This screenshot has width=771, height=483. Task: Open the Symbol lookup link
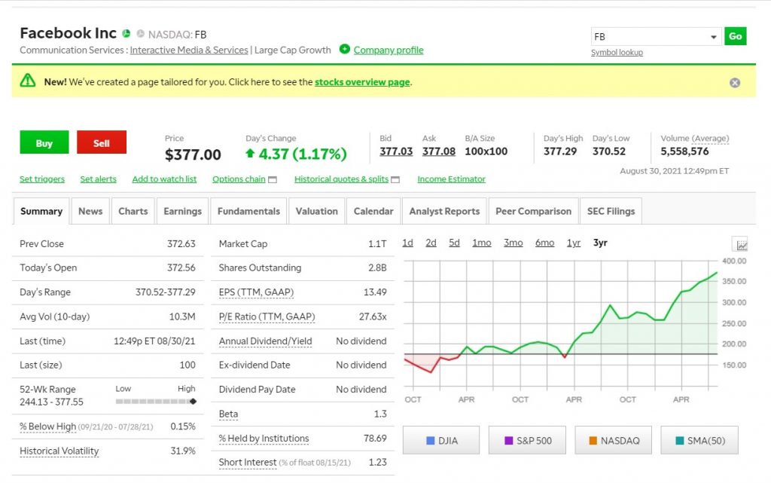617,52
